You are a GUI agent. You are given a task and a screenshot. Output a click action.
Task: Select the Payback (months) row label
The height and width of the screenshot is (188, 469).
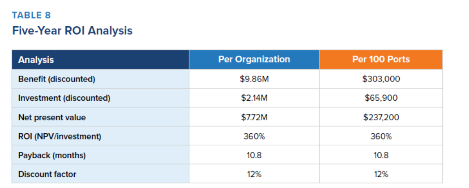(x=51, y=155)
